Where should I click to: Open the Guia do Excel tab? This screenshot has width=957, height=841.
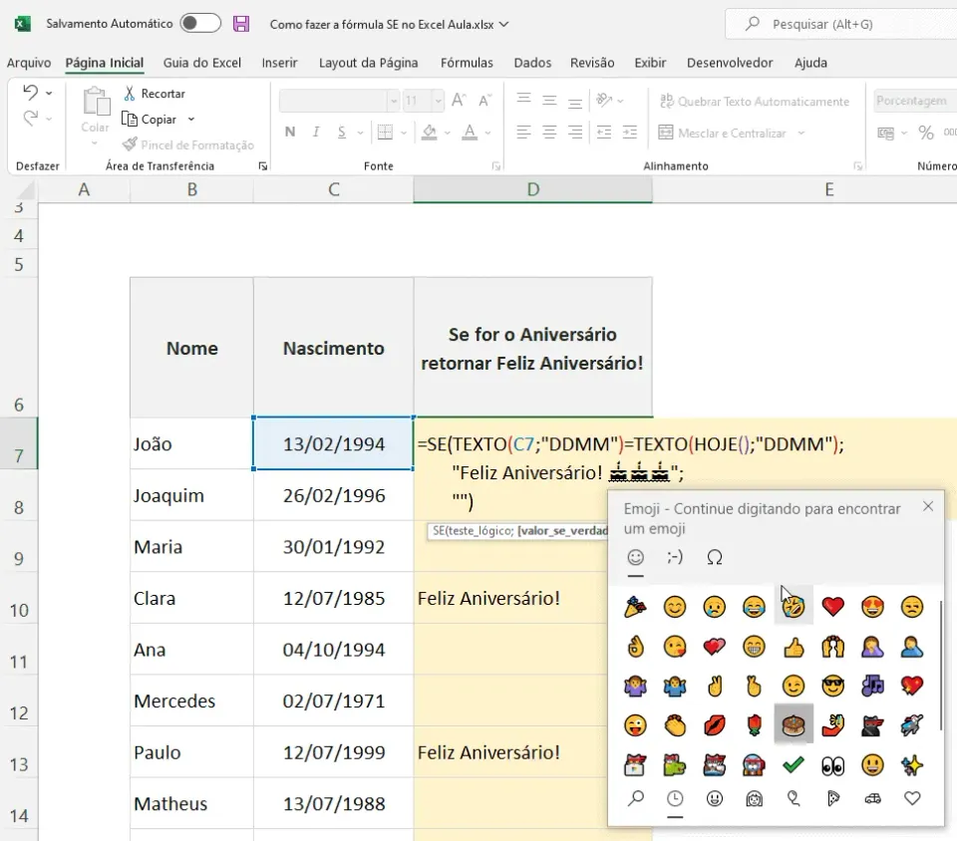pos(202,63)
